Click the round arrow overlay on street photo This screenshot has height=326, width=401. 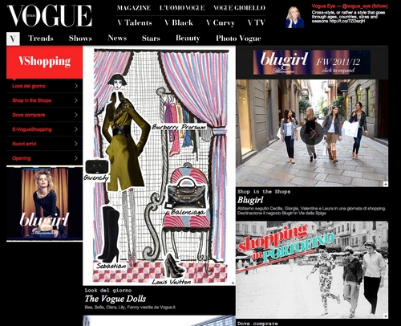312,132
